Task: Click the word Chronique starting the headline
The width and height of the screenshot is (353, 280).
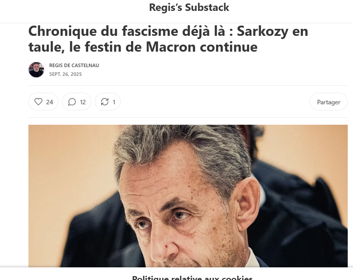Action: (x=62, y=31)
